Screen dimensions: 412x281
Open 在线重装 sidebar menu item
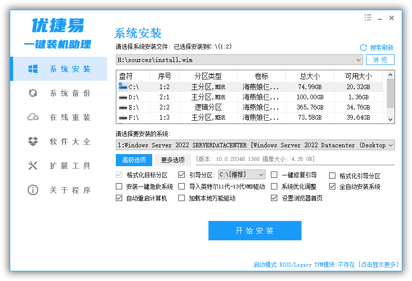tap(59, 117)
